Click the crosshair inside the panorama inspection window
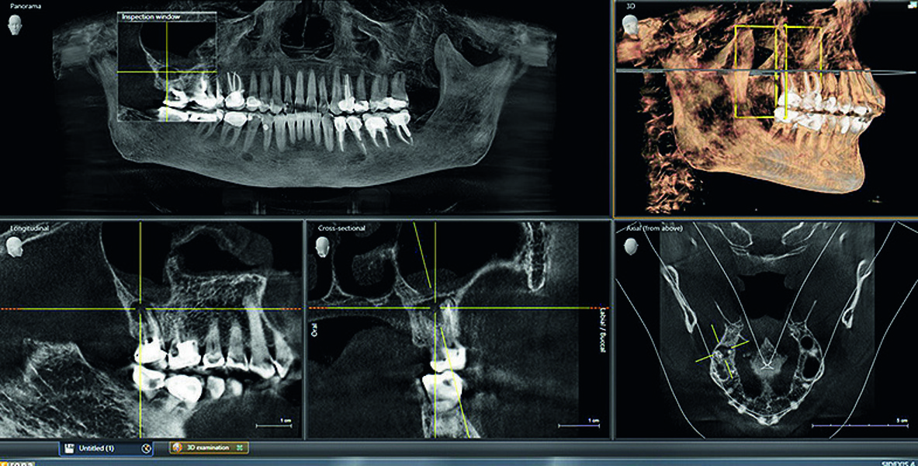918x466 pixels. pos(166,72)
